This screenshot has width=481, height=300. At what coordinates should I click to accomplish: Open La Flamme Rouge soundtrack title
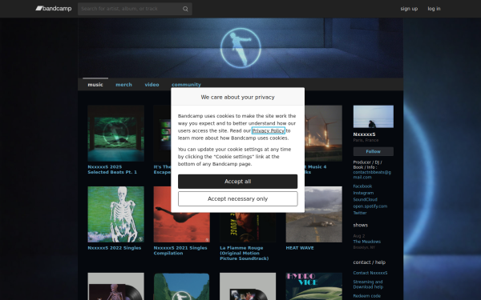pyautogui.click(x=245, y=253)
